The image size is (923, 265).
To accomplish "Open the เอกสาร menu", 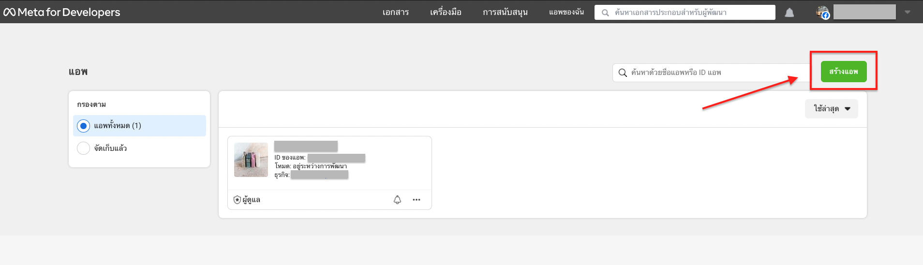I will coord(396,12).
